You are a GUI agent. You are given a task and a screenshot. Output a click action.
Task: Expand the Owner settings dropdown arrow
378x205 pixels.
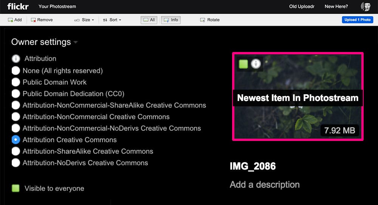pyautogui.click(x=76, y=42)
